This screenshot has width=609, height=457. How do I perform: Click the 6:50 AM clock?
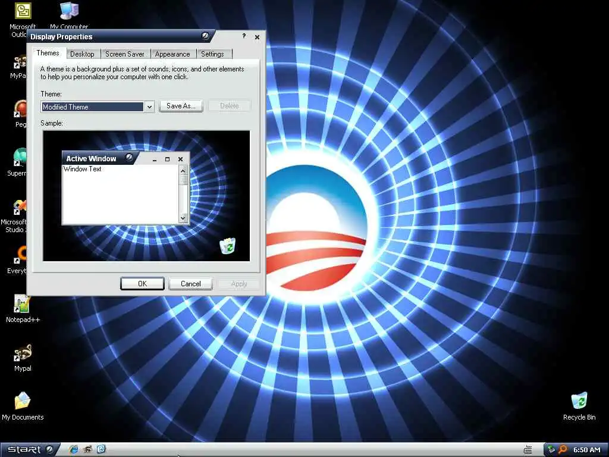click(587, 450)
